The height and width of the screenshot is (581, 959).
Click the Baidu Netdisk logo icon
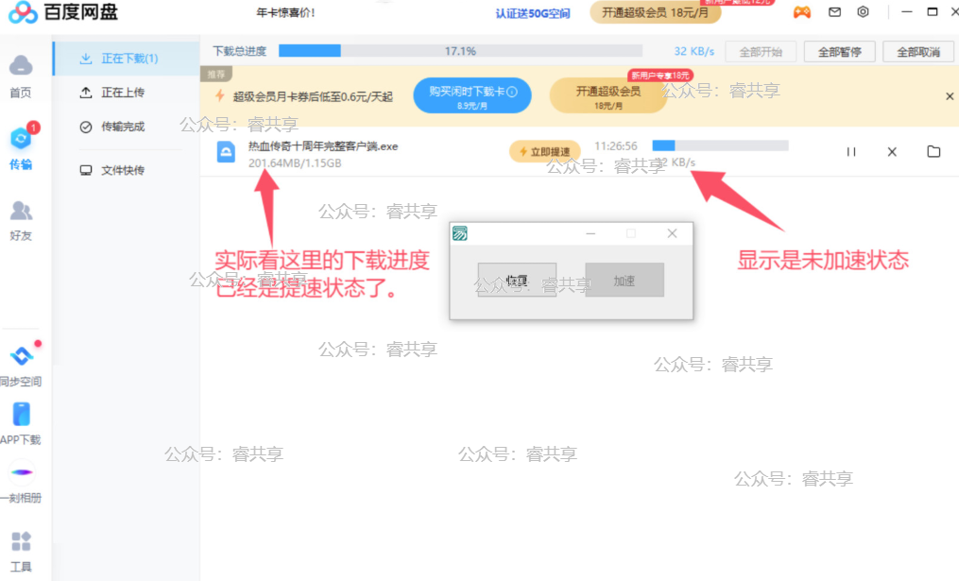(x=24, y=11)
